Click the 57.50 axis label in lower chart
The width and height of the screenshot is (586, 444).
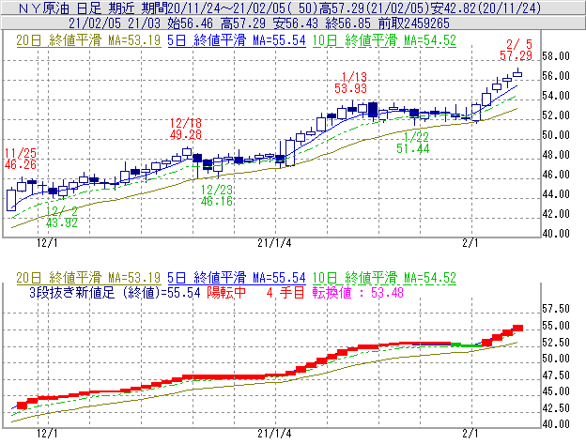point(556,309)
